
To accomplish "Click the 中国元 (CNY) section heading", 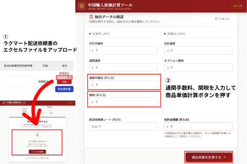I will pyautogui.click(x=176, y=34).
